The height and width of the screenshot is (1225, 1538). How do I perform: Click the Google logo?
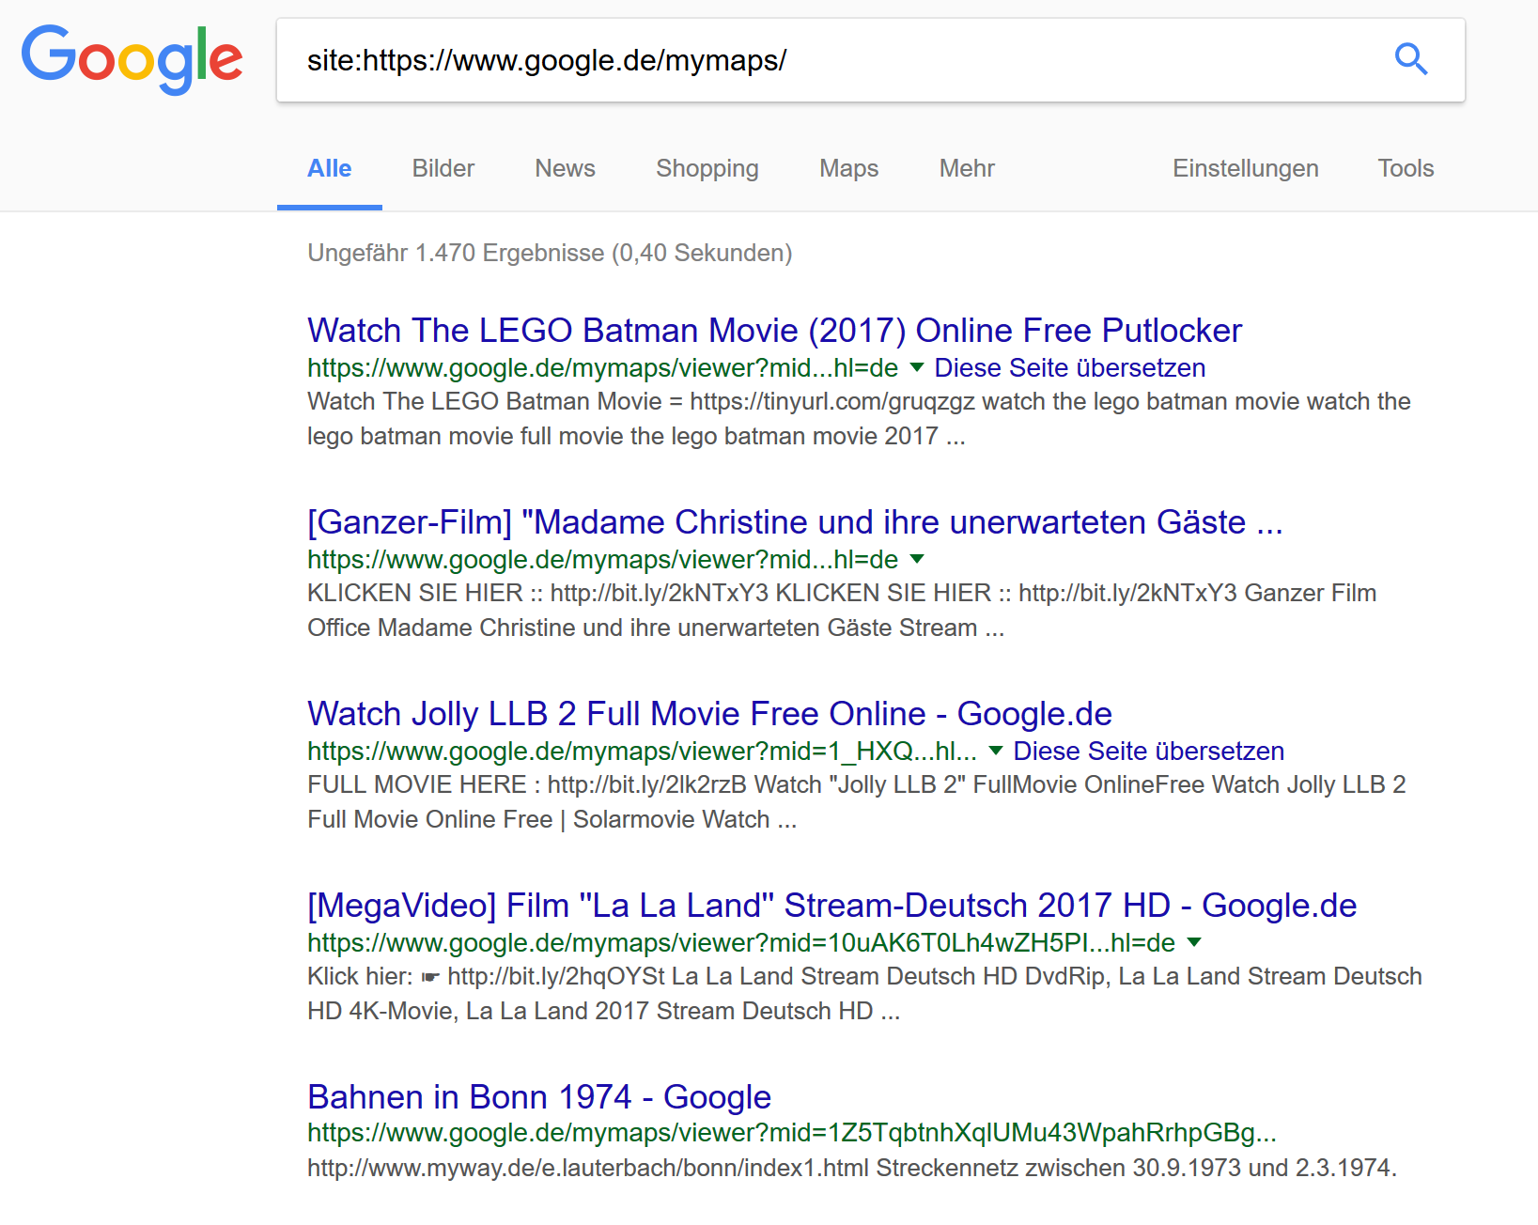[132, 59]
